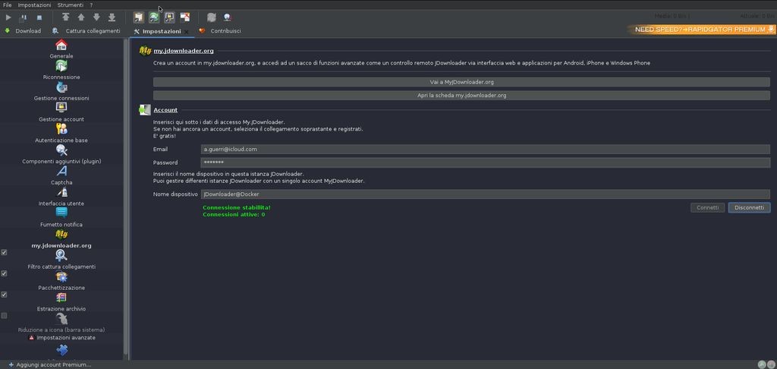This screenshot has height=369, width=777.
Task: Switch to the Contribuisci tab
Action: 220,30
